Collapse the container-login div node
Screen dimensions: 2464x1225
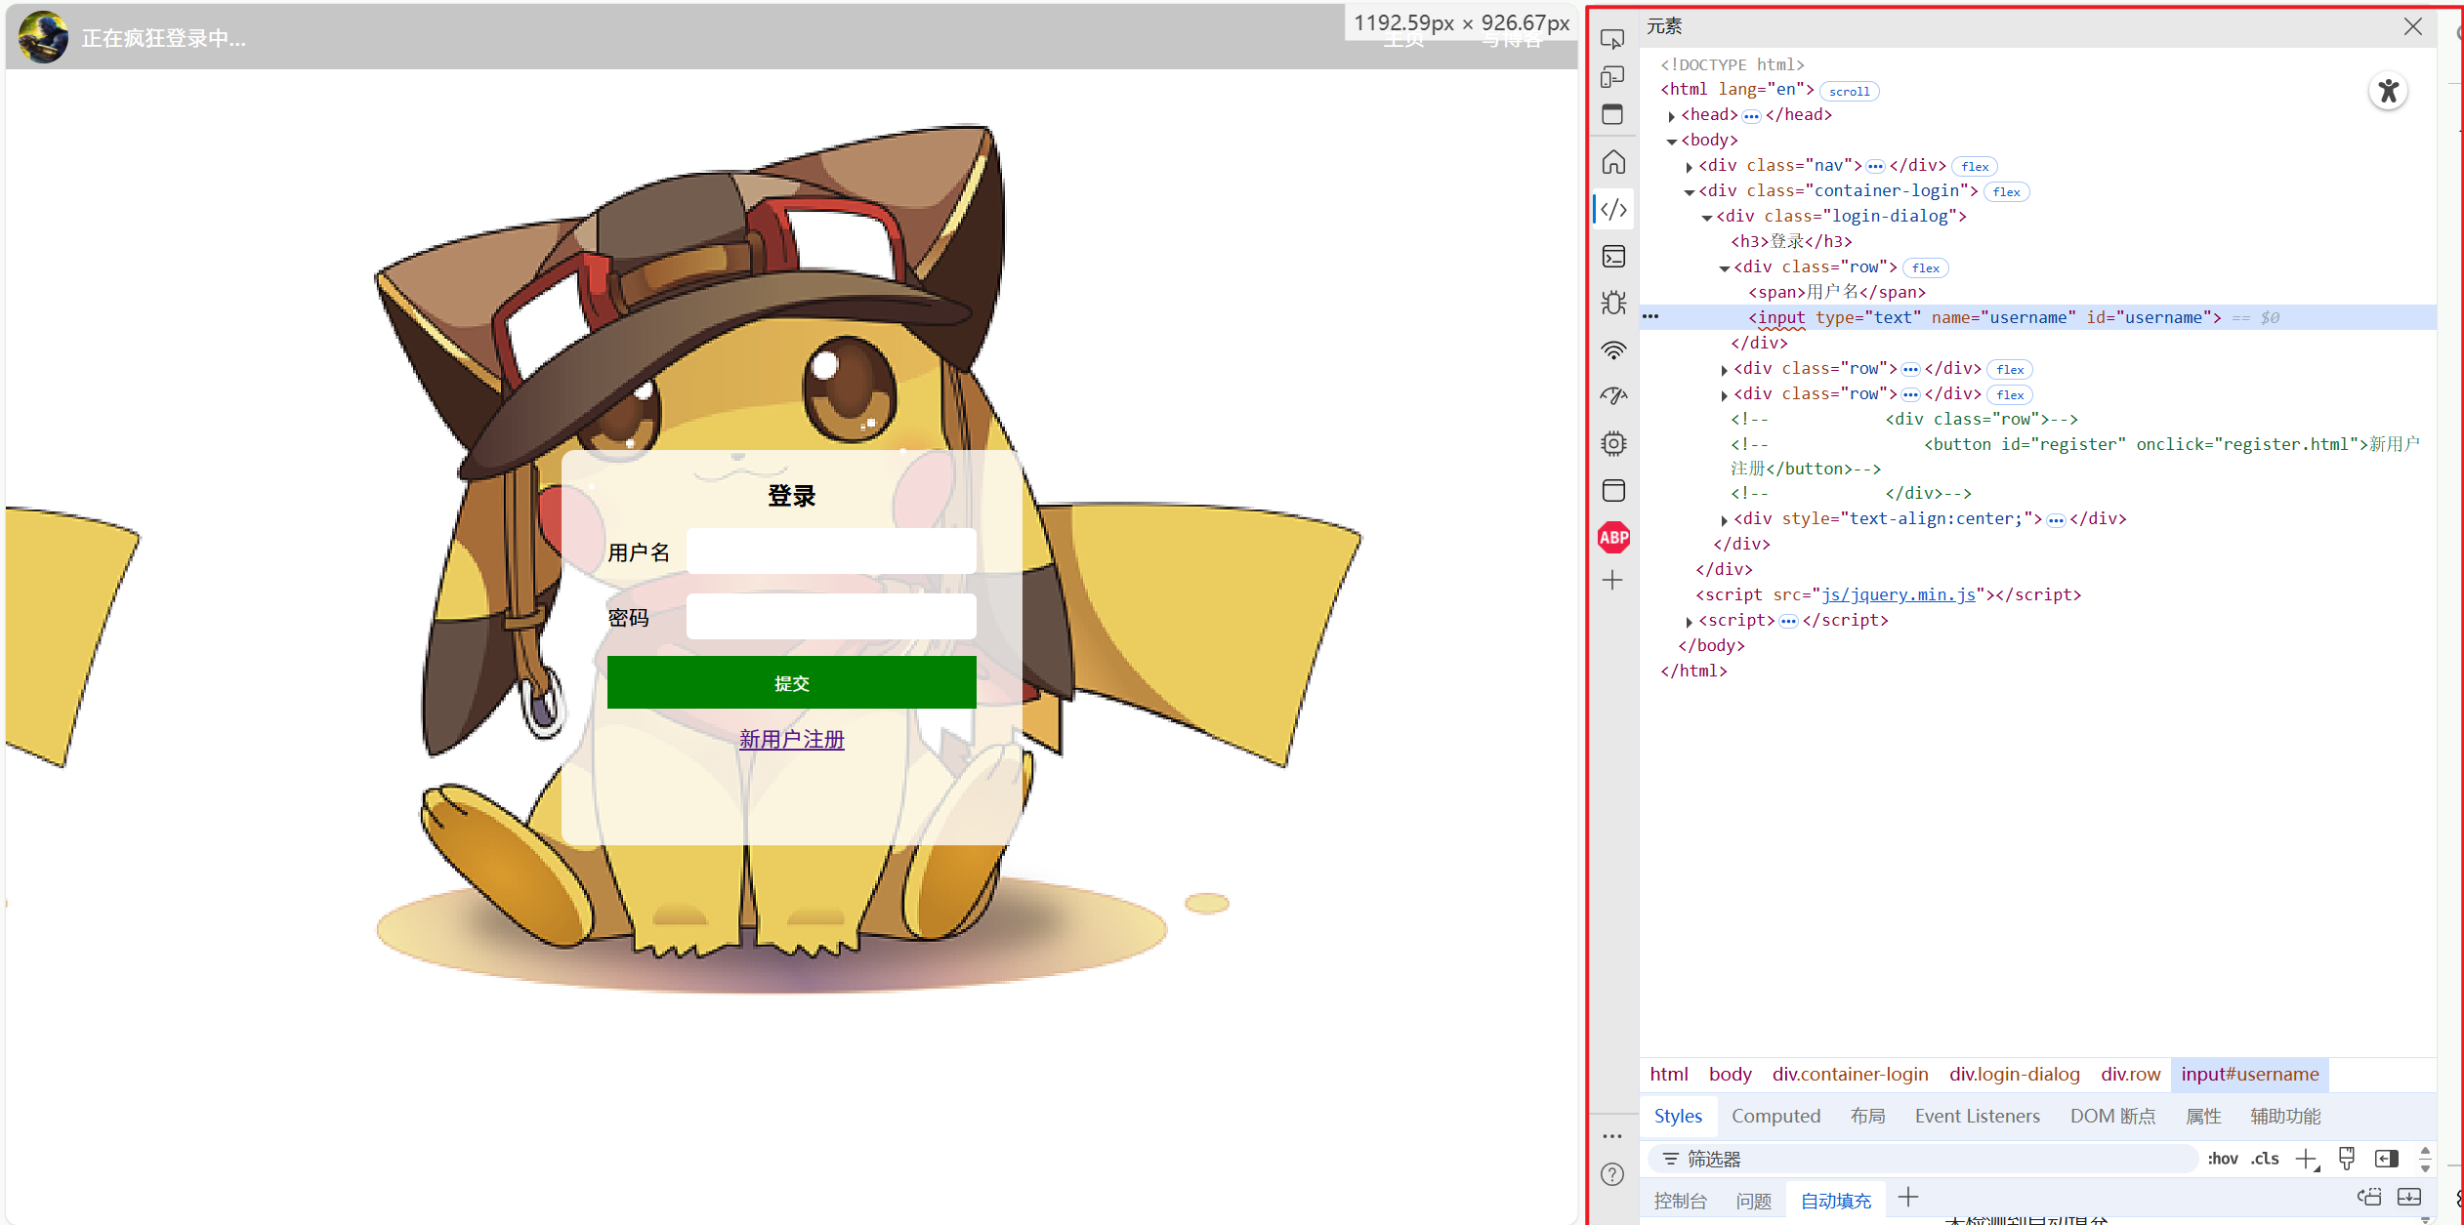pyautogui.click(x=1689, y=191)
